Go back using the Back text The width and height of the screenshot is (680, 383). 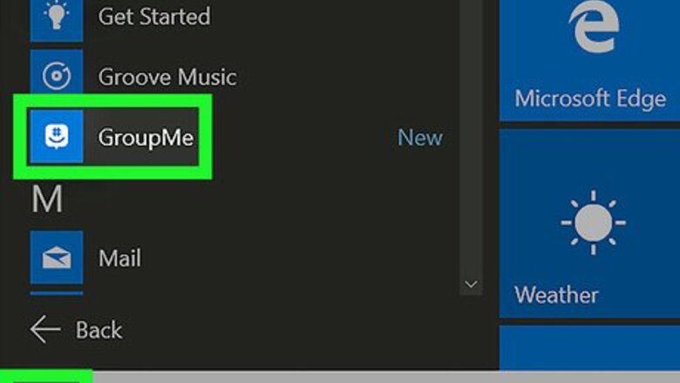coord(99,330)
